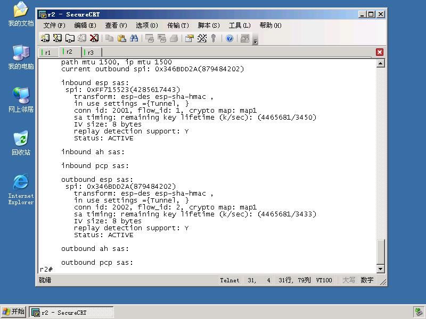This screenshot has width=426, height=319.
Task: Click the 网上邻居 desktop icon
Action: 21,100
